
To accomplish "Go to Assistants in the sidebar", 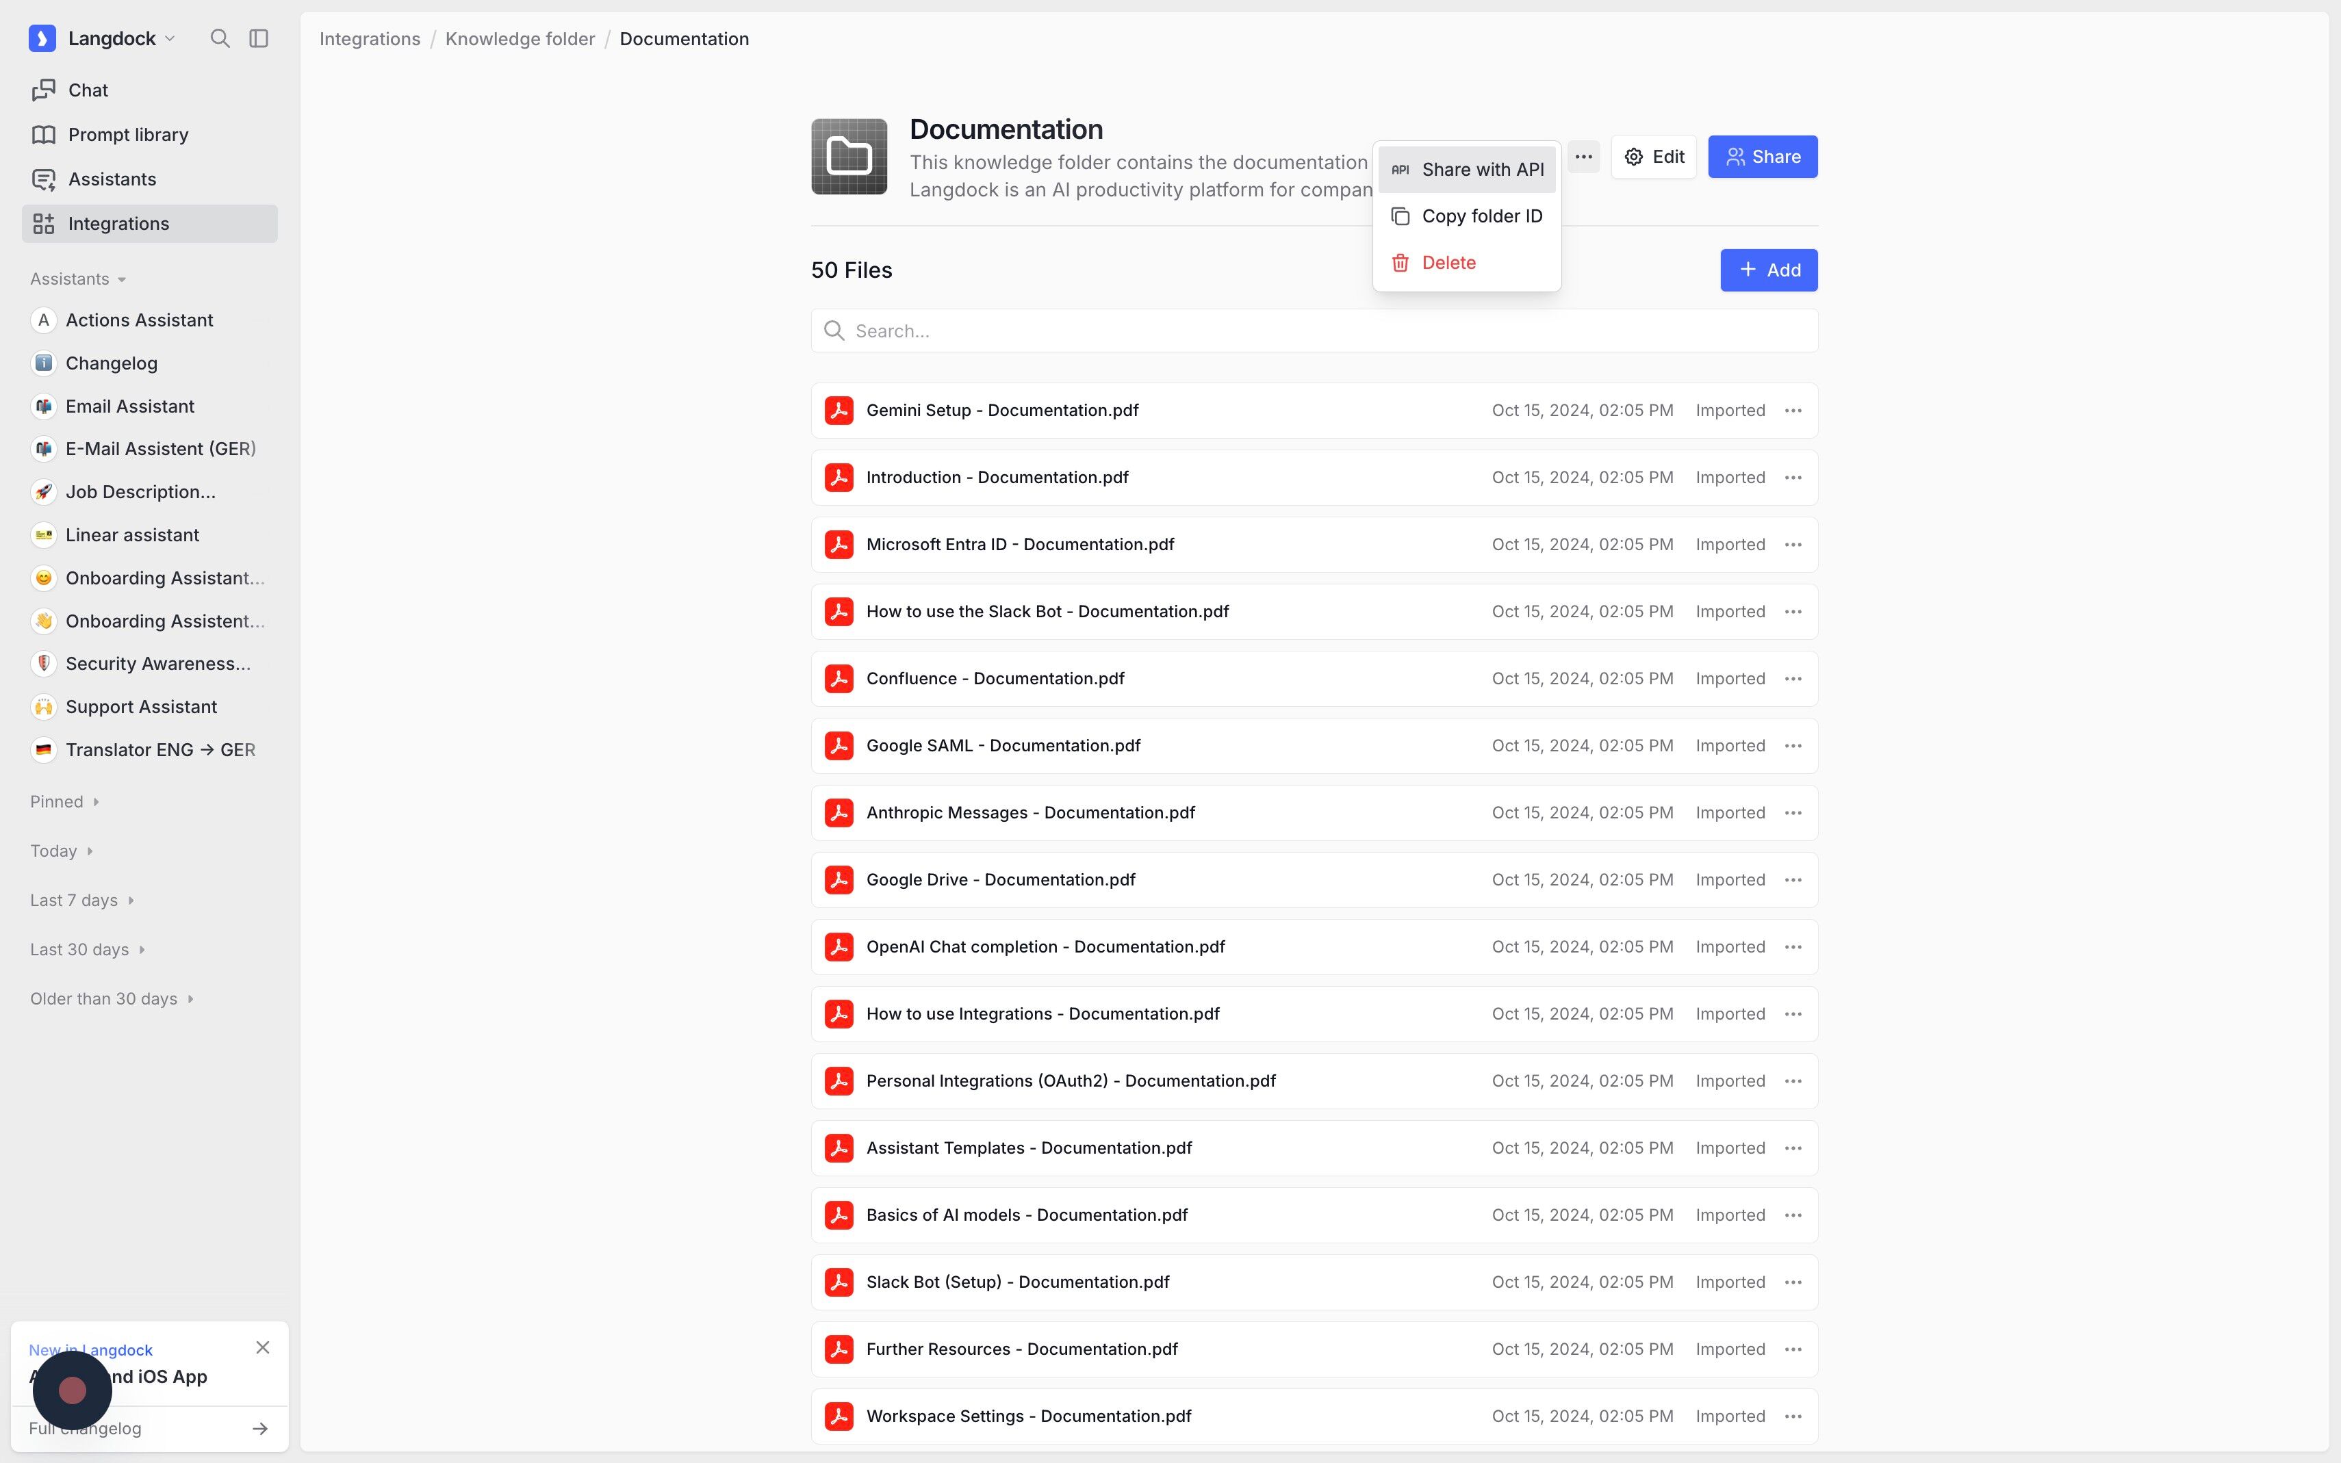I will pyautogui.click(x=112, y=179).
